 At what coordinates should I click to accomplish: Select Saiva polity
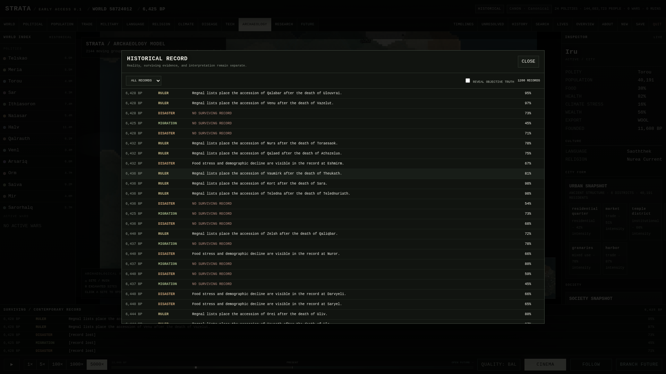click(38, 185)
